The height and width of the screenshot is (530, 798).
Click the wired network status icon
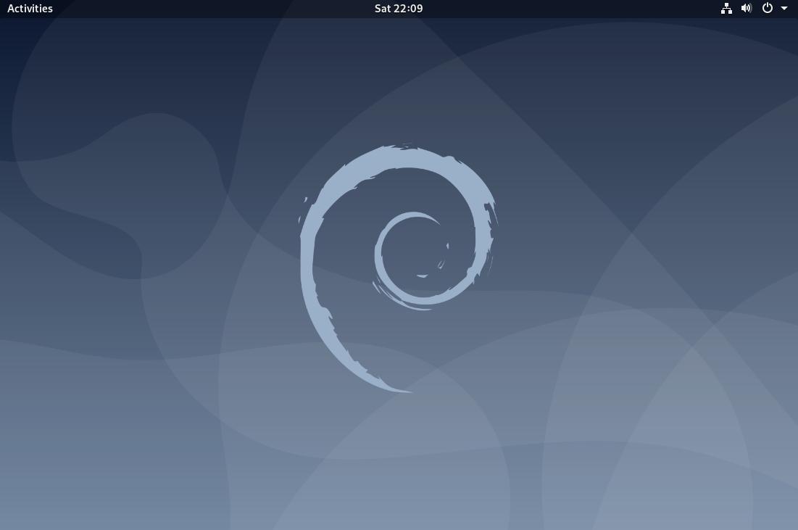pyautogui.click(x=726, y=8)
